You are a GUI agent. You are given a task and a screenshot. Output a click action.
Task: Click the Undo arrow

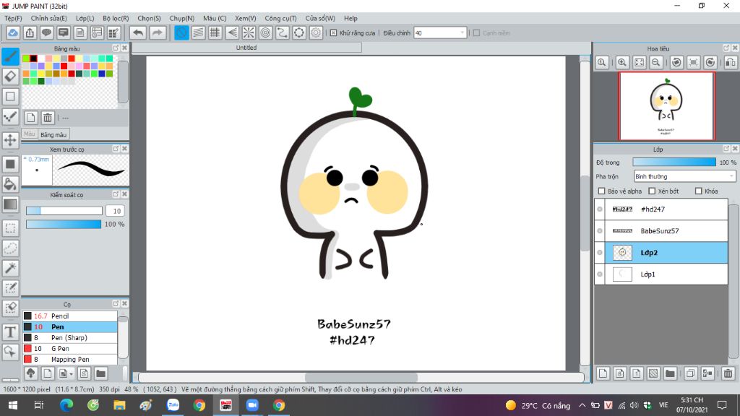[138, 32]
